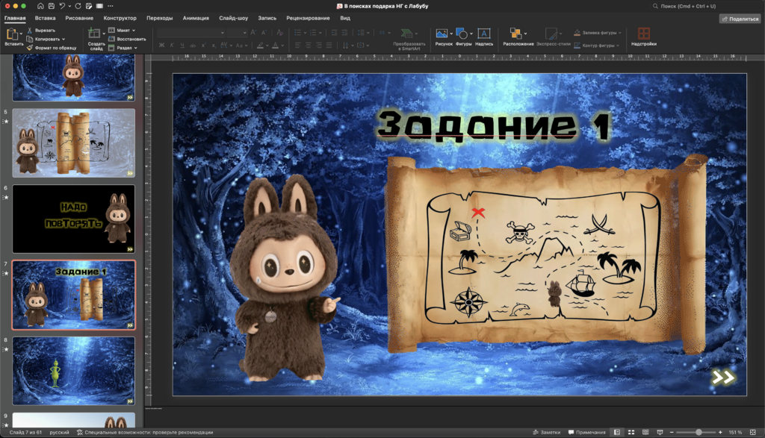Open the font size combo box
The height and width of the screenshot is (438, 765).
pyautogui.click(x=237, y=33)
